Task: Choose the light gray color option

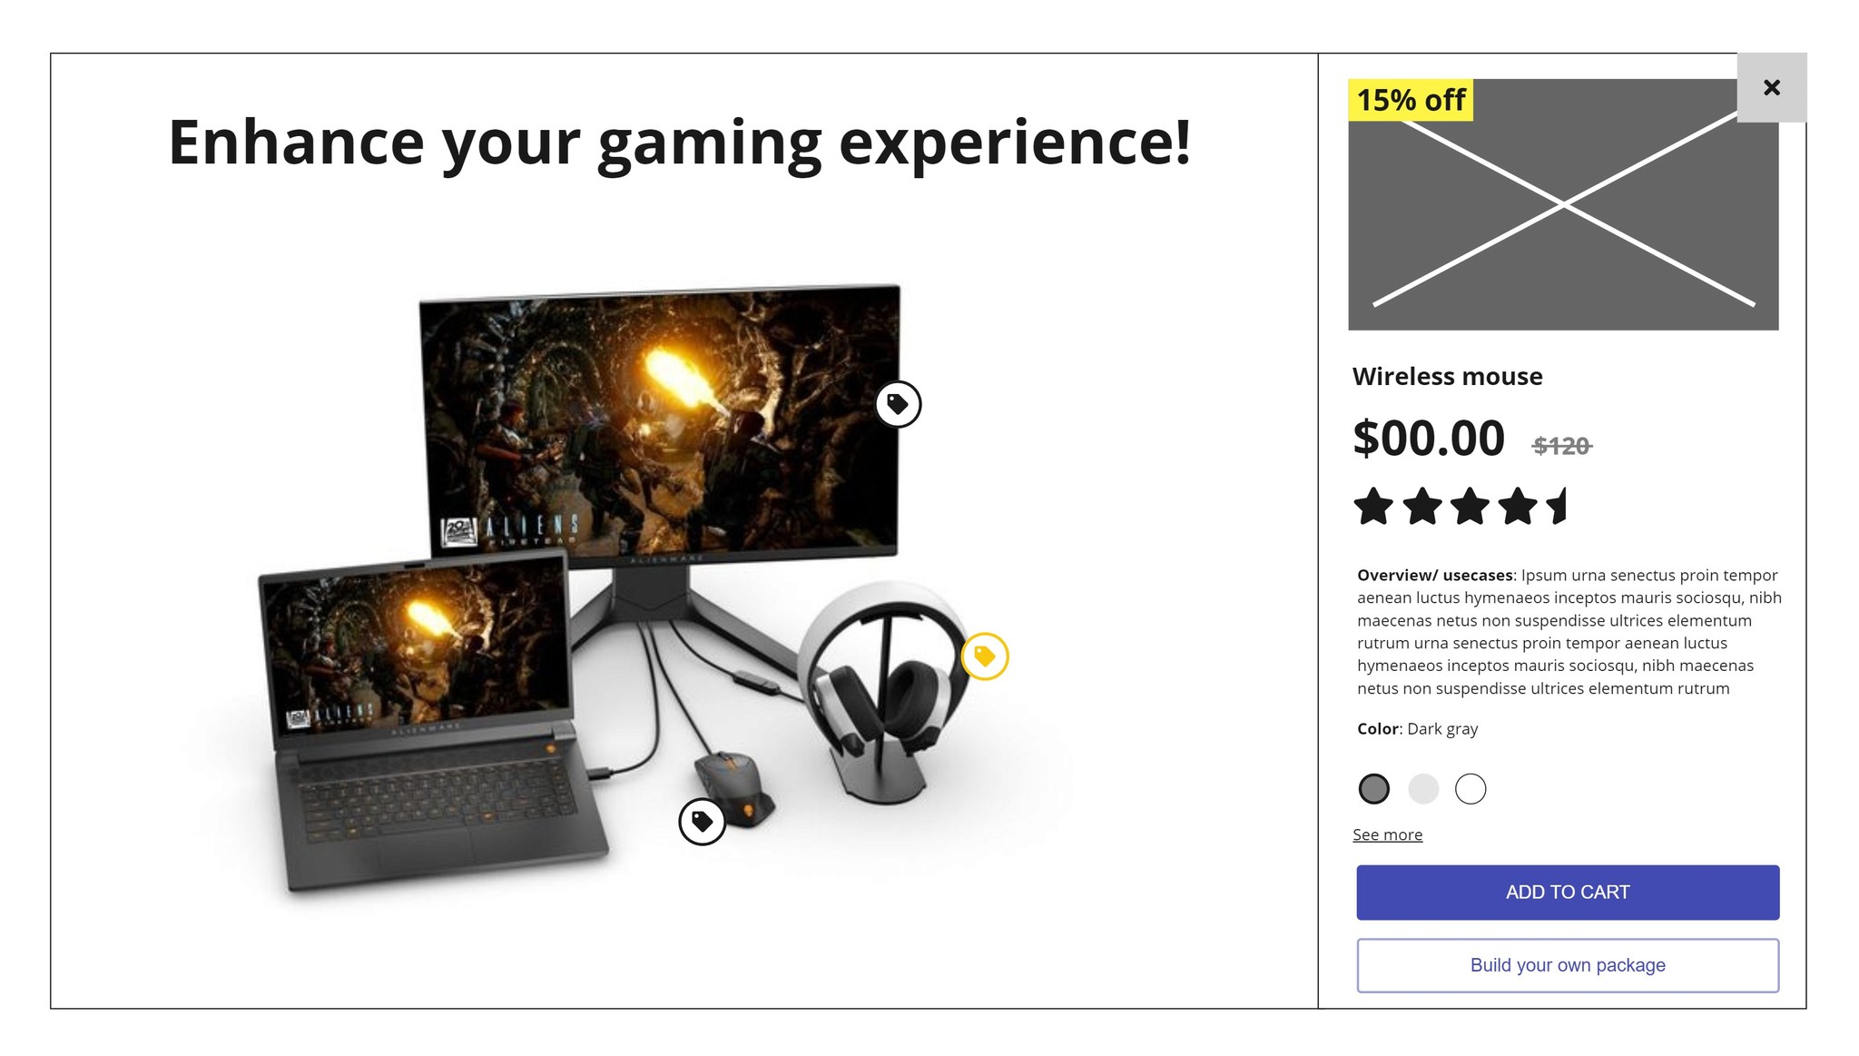Action: point(1423,789)
